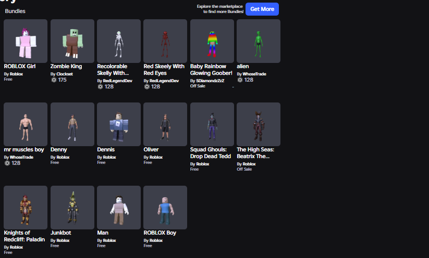Screen dimensions: 429x258
Task: Open the Red Skeely With Red Eyes thumbnail
Action: (x=165, y=41)
